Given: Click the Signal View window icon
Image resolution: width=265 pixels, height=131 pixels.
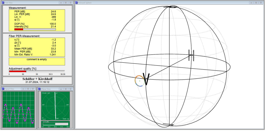Looking at the screenshot, I should click(x=3, y=89).
